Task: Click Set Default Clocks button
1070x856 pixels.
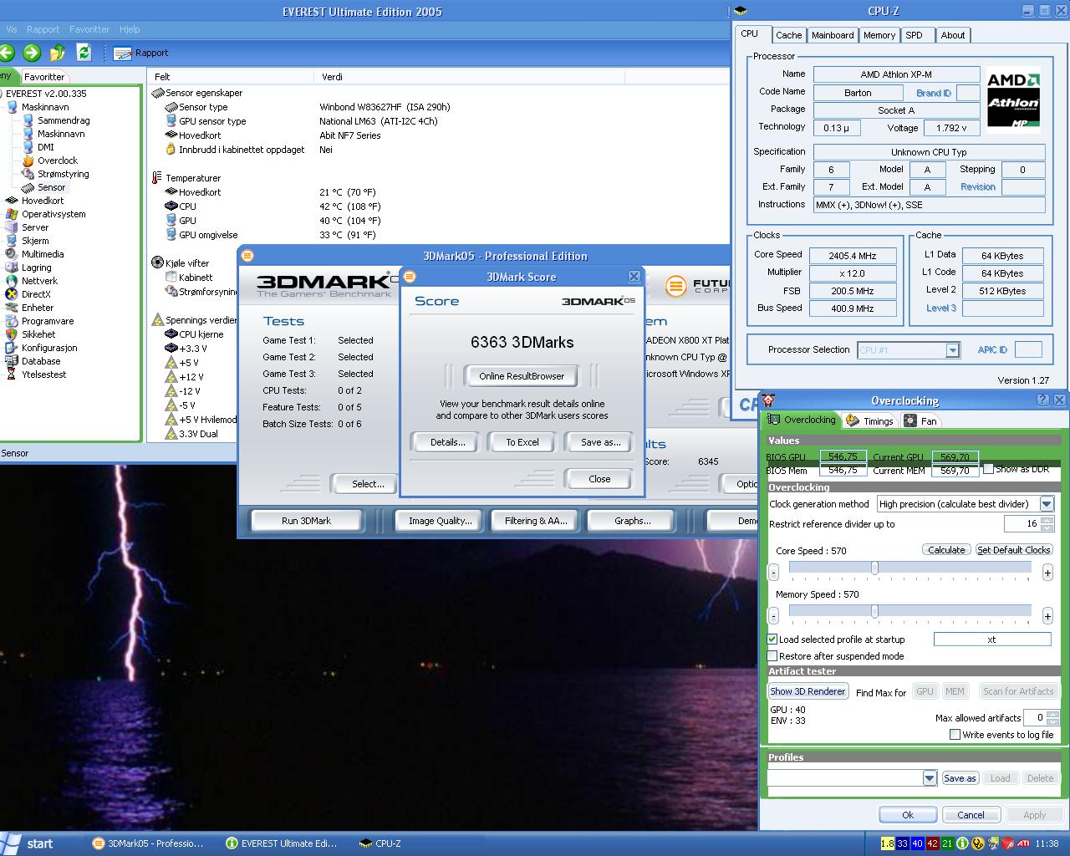Action: coord(1013,550)
